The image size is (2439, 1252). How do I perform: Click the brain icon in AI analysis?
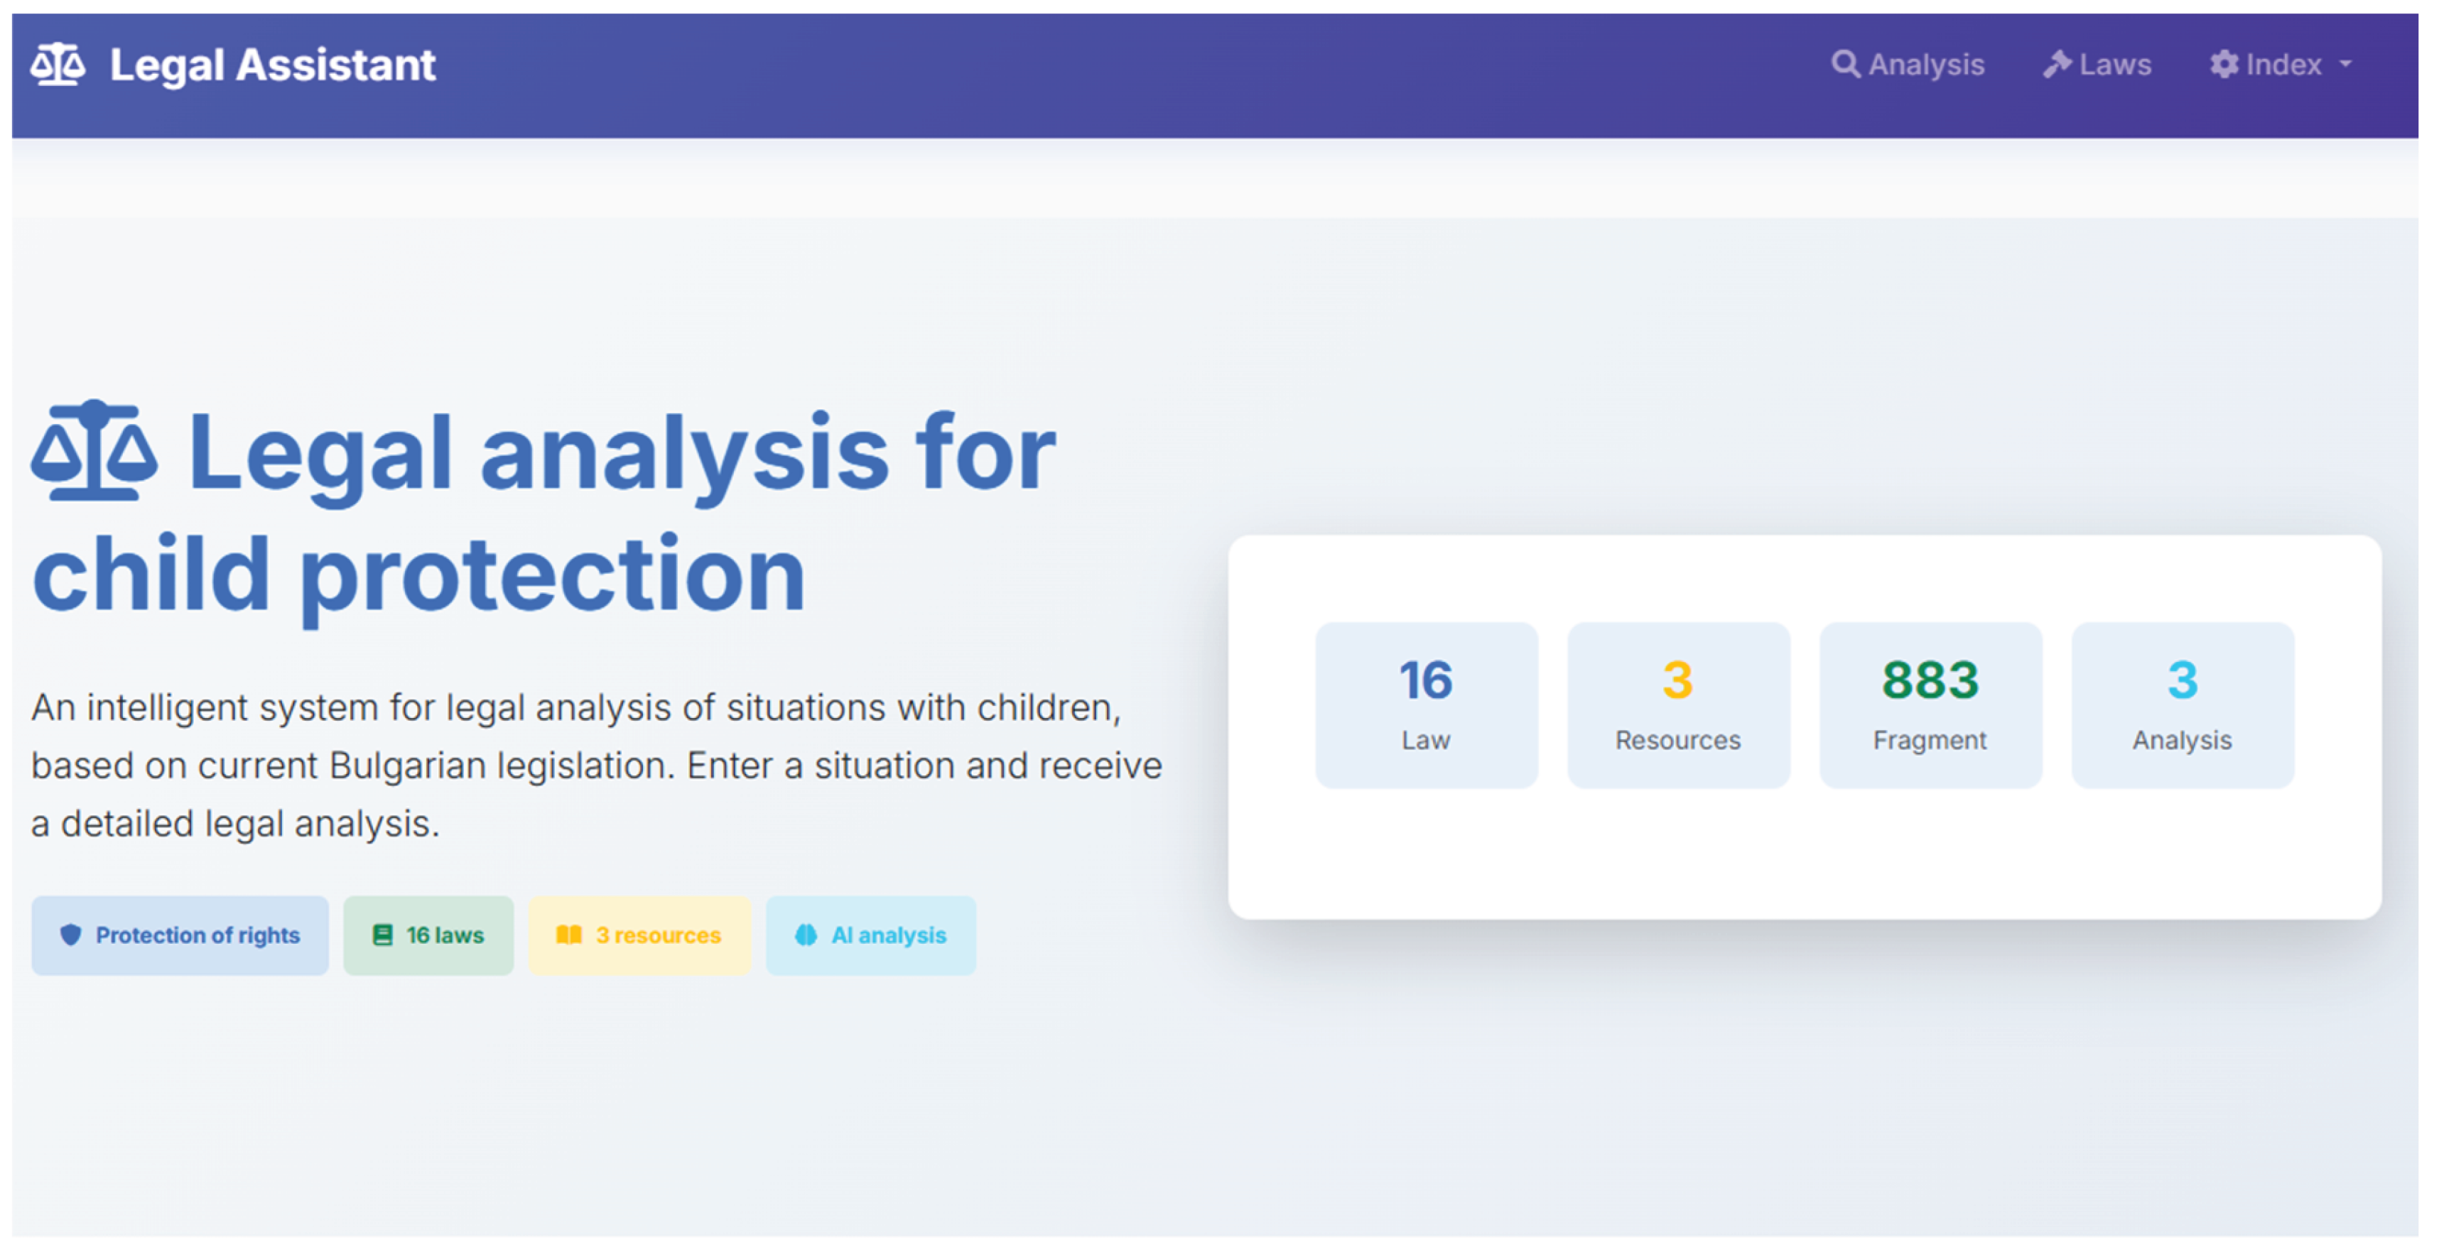pyautogui.click(x=806, y=935)
